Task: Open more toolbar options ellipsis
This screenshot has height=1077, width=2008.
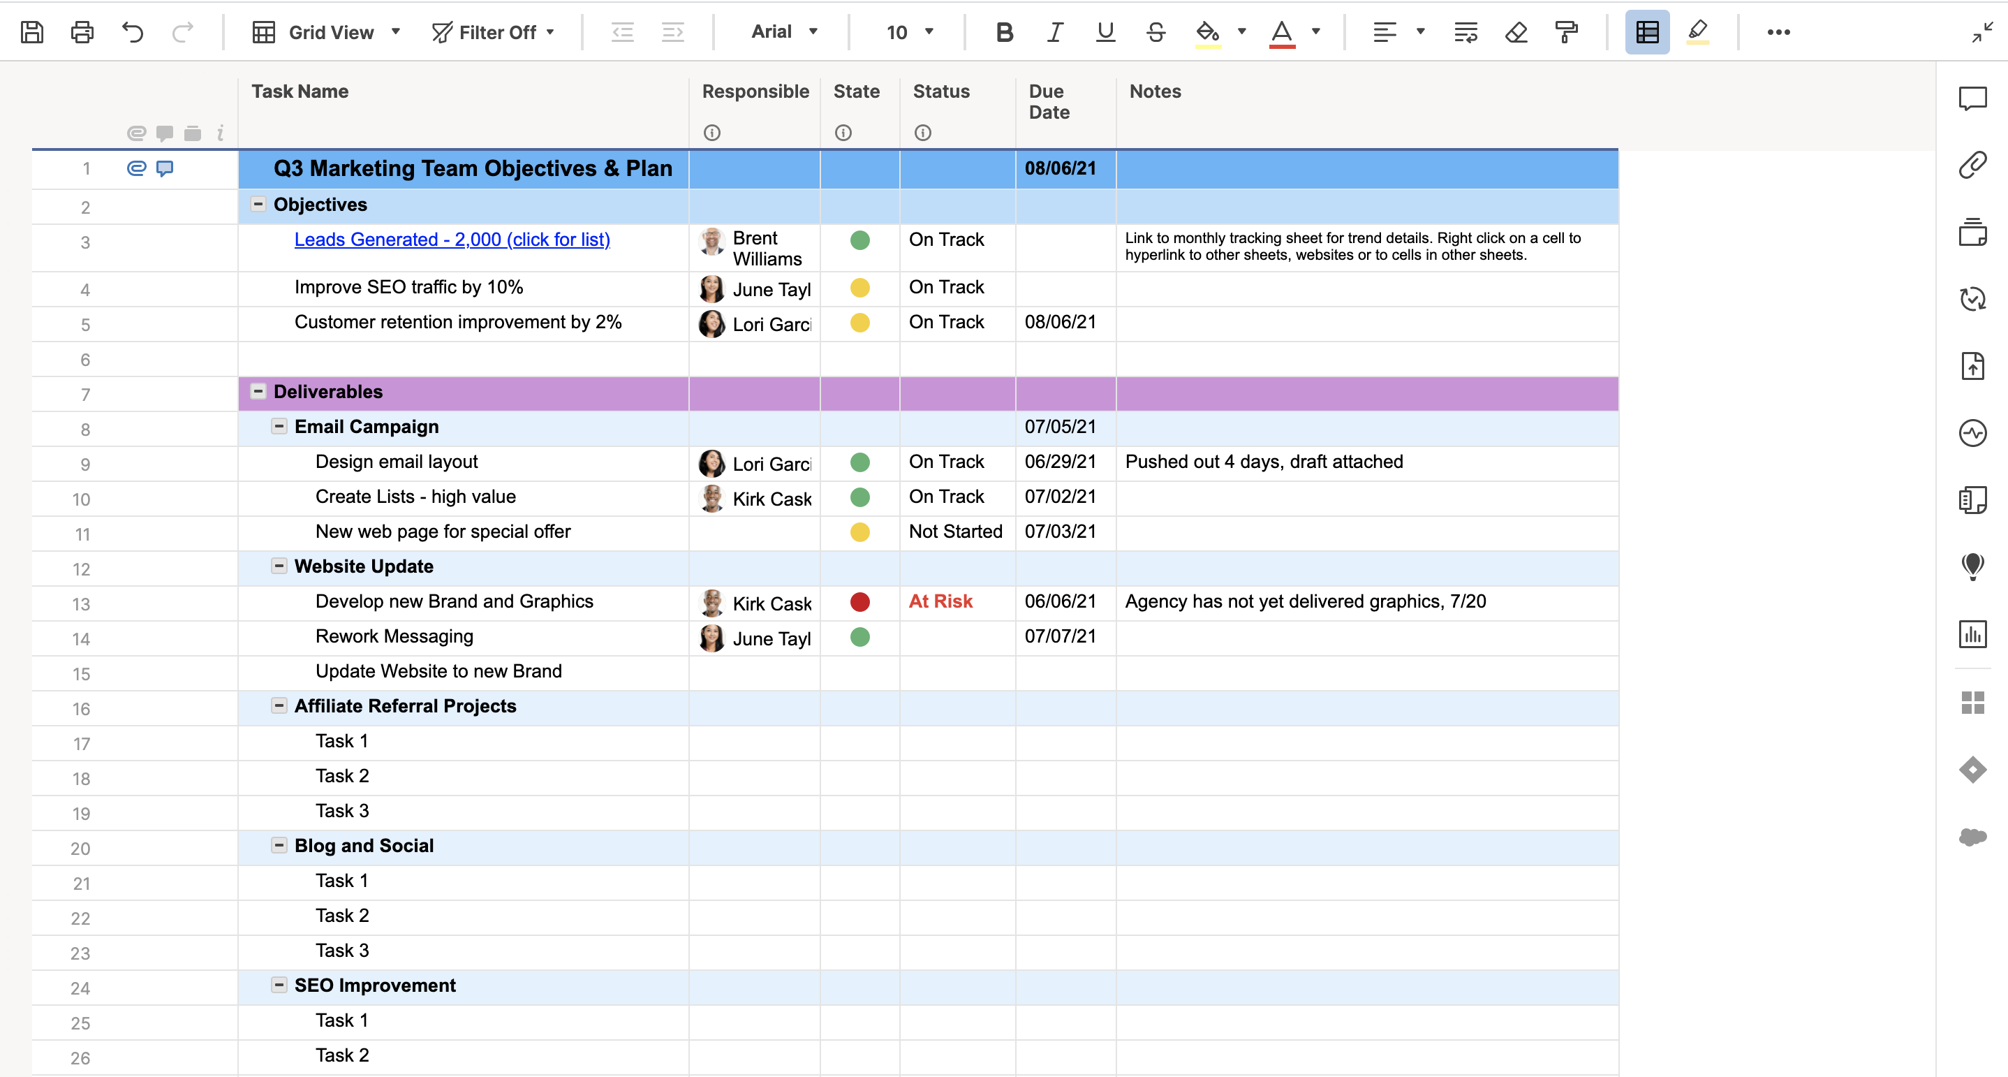Action: 1778,32
